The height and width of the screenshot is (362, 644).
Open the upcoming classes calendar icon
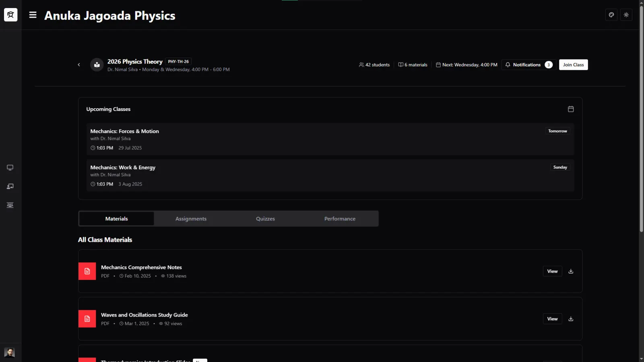(x=571, y=109)
